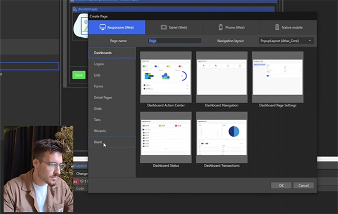Open the Navigation layout dropdown

(x=286, y=41)
